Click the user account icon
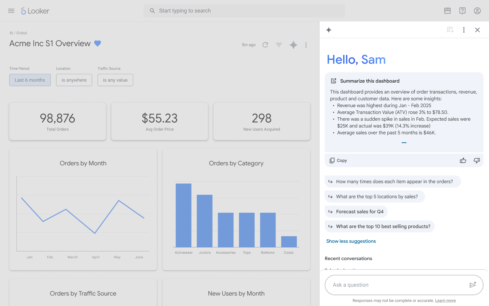The image size is (489, 306). click(x=477, y=11)
